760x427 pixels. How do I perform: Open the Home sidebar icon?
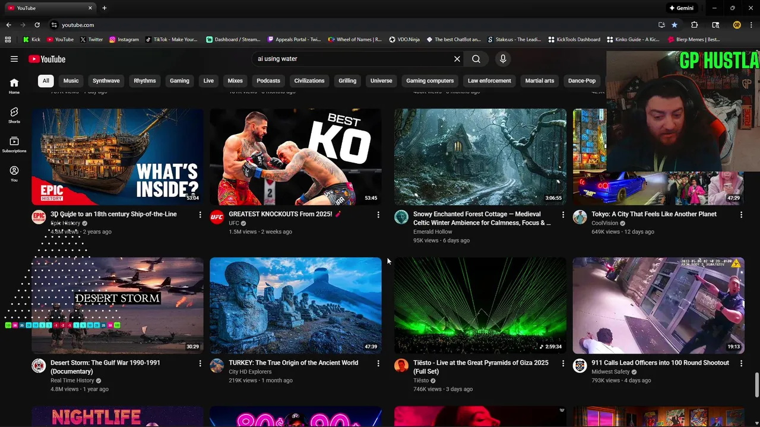point(14,87)
